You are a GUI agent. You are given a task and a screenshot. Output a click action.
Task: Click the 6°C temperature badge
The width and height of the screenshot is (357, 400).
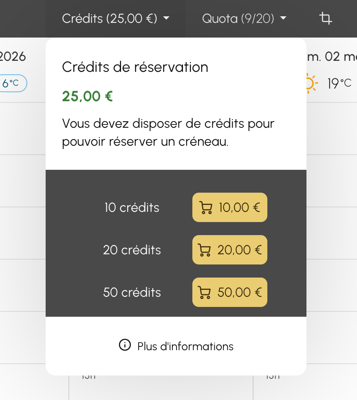[11, 83]
